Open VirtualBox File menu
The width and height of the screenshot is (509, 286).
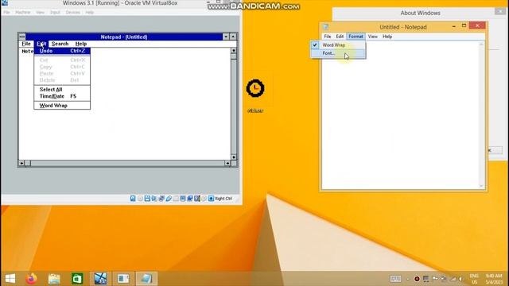[x=7, y=13]
